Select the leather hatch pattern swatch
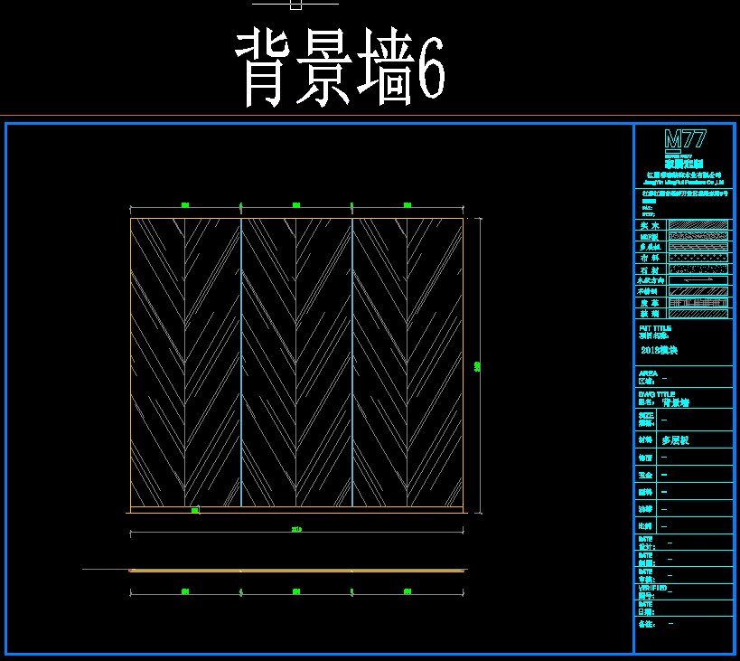740x661 pixels. [x=698, y=303]
